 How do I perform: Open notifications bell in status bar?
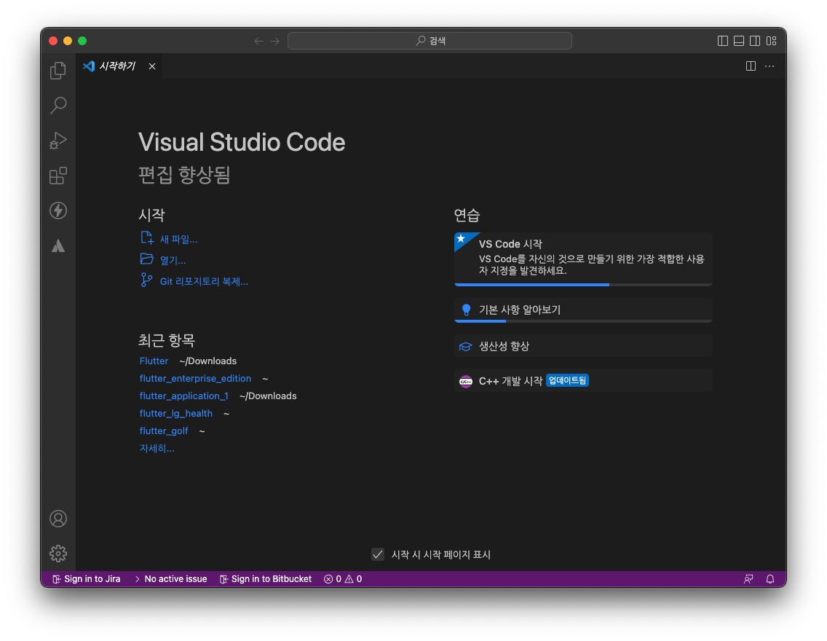(770, 579)
